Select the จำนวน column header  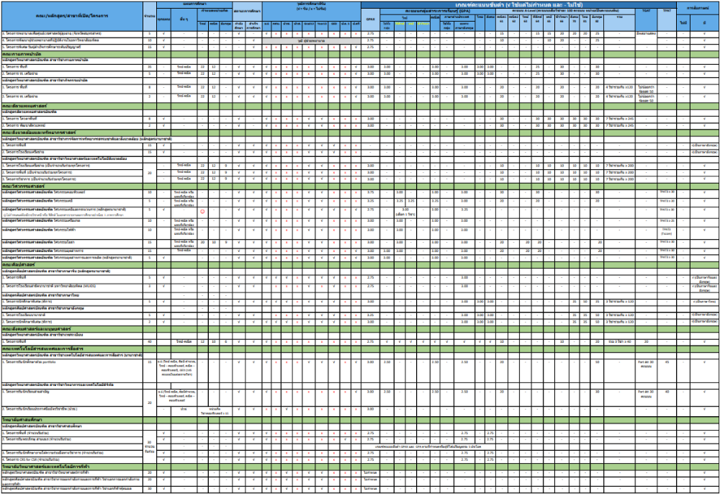[x=149, y=14]
